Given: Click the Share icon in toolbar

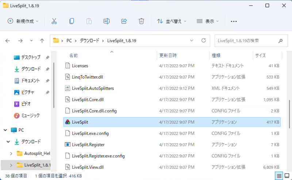Looking at the screenshot, I should click(124, 21).
